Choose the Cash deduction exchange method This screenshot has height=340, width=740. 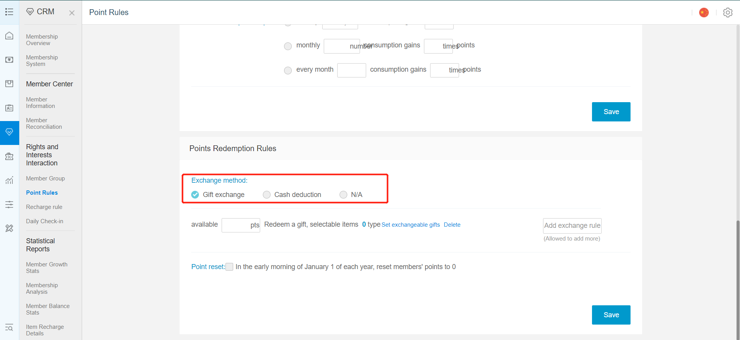click(x=267, y=195)
